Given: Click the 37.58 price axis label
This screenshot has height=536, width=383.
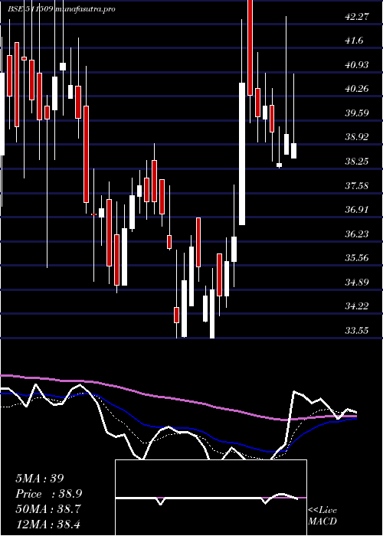Looking at the screenshot, I should [357, 185].
